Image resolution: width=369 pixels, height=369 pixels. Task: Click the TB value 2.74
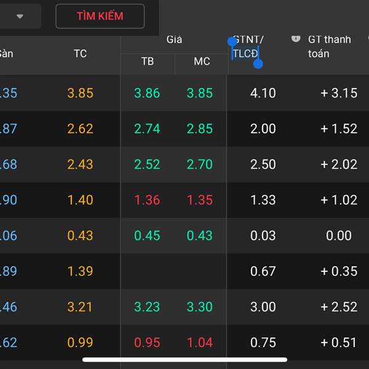pos(147,129)
